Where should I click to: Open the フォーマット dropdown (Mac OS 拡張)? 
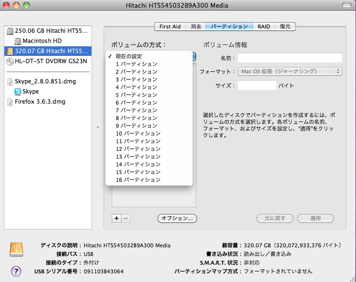pos(290,71)
